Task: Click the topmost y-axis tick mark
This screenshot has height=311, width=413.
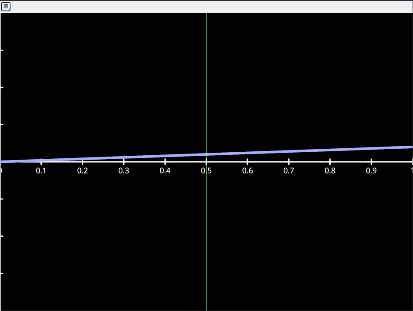Action: [2, 50]
